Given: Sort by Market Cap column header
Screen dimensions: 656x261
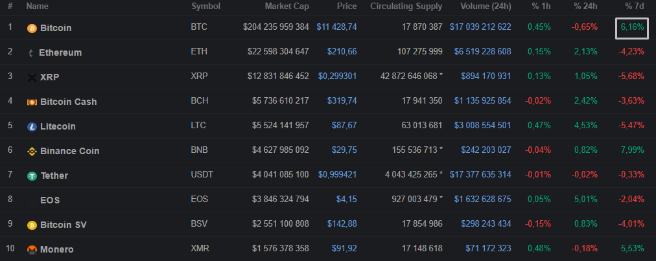Looking at the screenshot, I should 287,6.
